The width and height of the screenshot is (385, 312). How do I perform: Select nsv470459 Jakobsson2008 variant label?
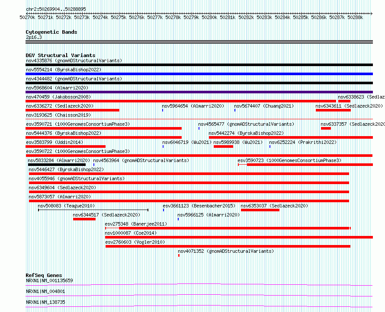click(x=58, y=97)
